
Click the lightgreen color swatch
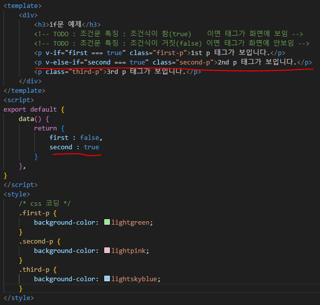107,222
